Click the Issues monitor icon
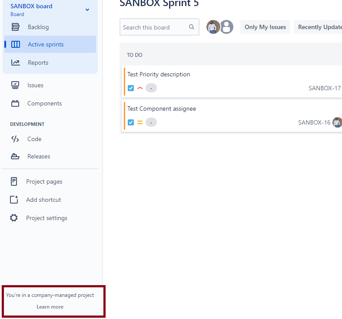Screen dimensions: 342x319 point(15,85)
